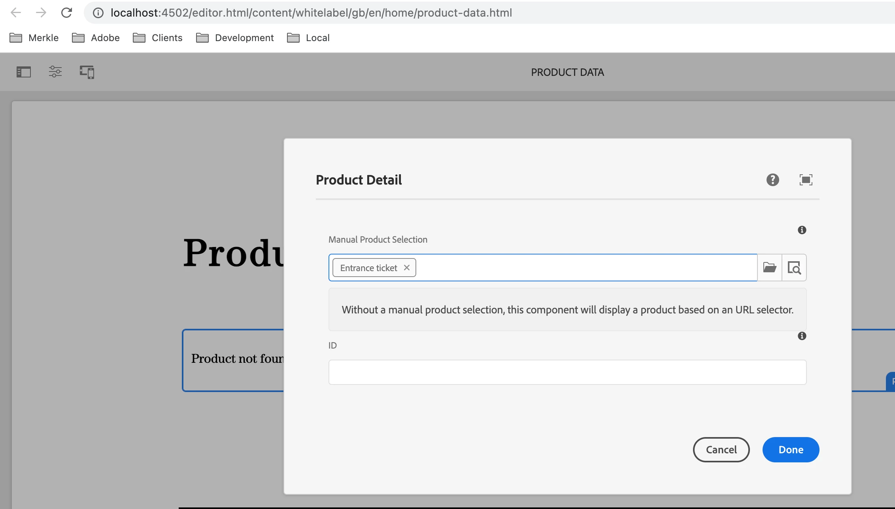This screenshot has width=895, height=509.
Task: Toggle fullscreen mode for Product Detail dialog
Action: click(x=806, y=180)
